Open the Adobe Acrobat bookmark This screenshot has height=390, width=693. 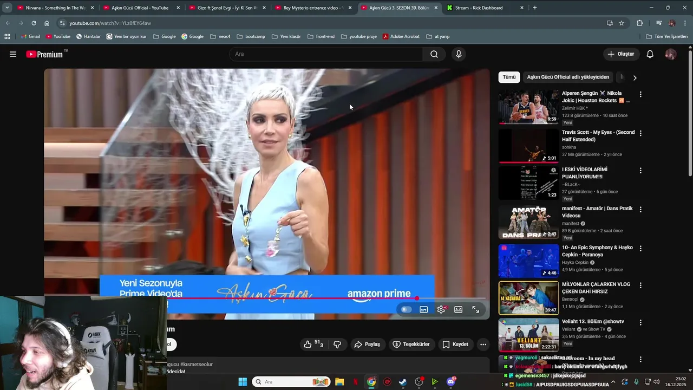[x=401, y=36]
